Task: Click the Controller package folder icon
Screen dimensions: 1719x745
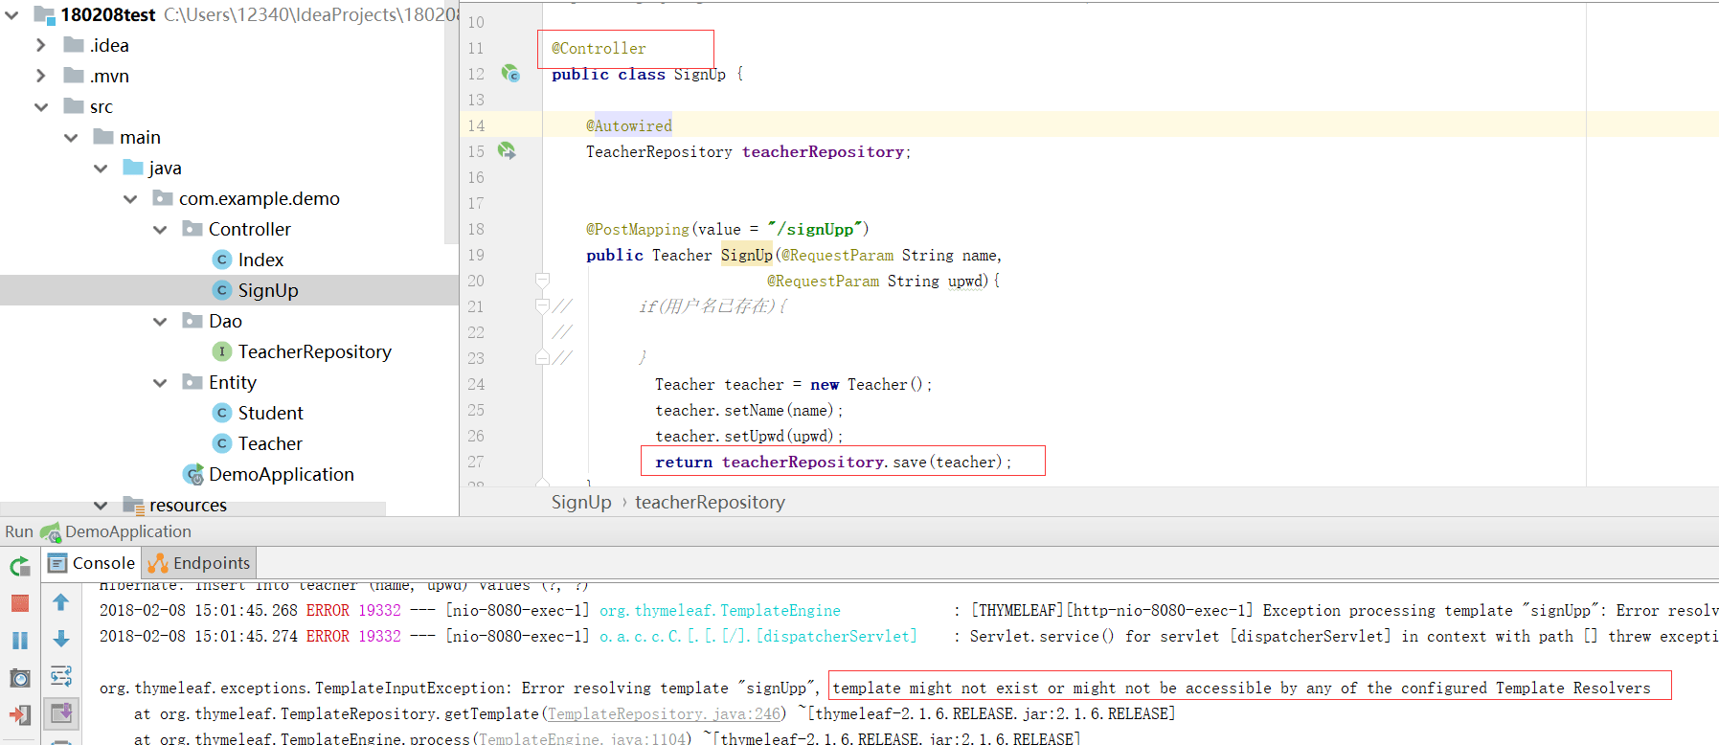Action: (x=192, y=229)
